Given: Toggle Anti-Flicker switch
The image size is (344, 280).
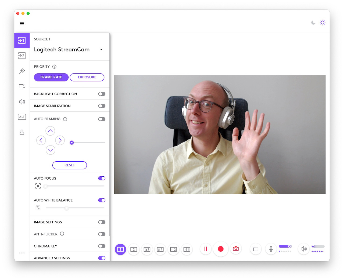Looking at the screenshot, I should (102, 234).
